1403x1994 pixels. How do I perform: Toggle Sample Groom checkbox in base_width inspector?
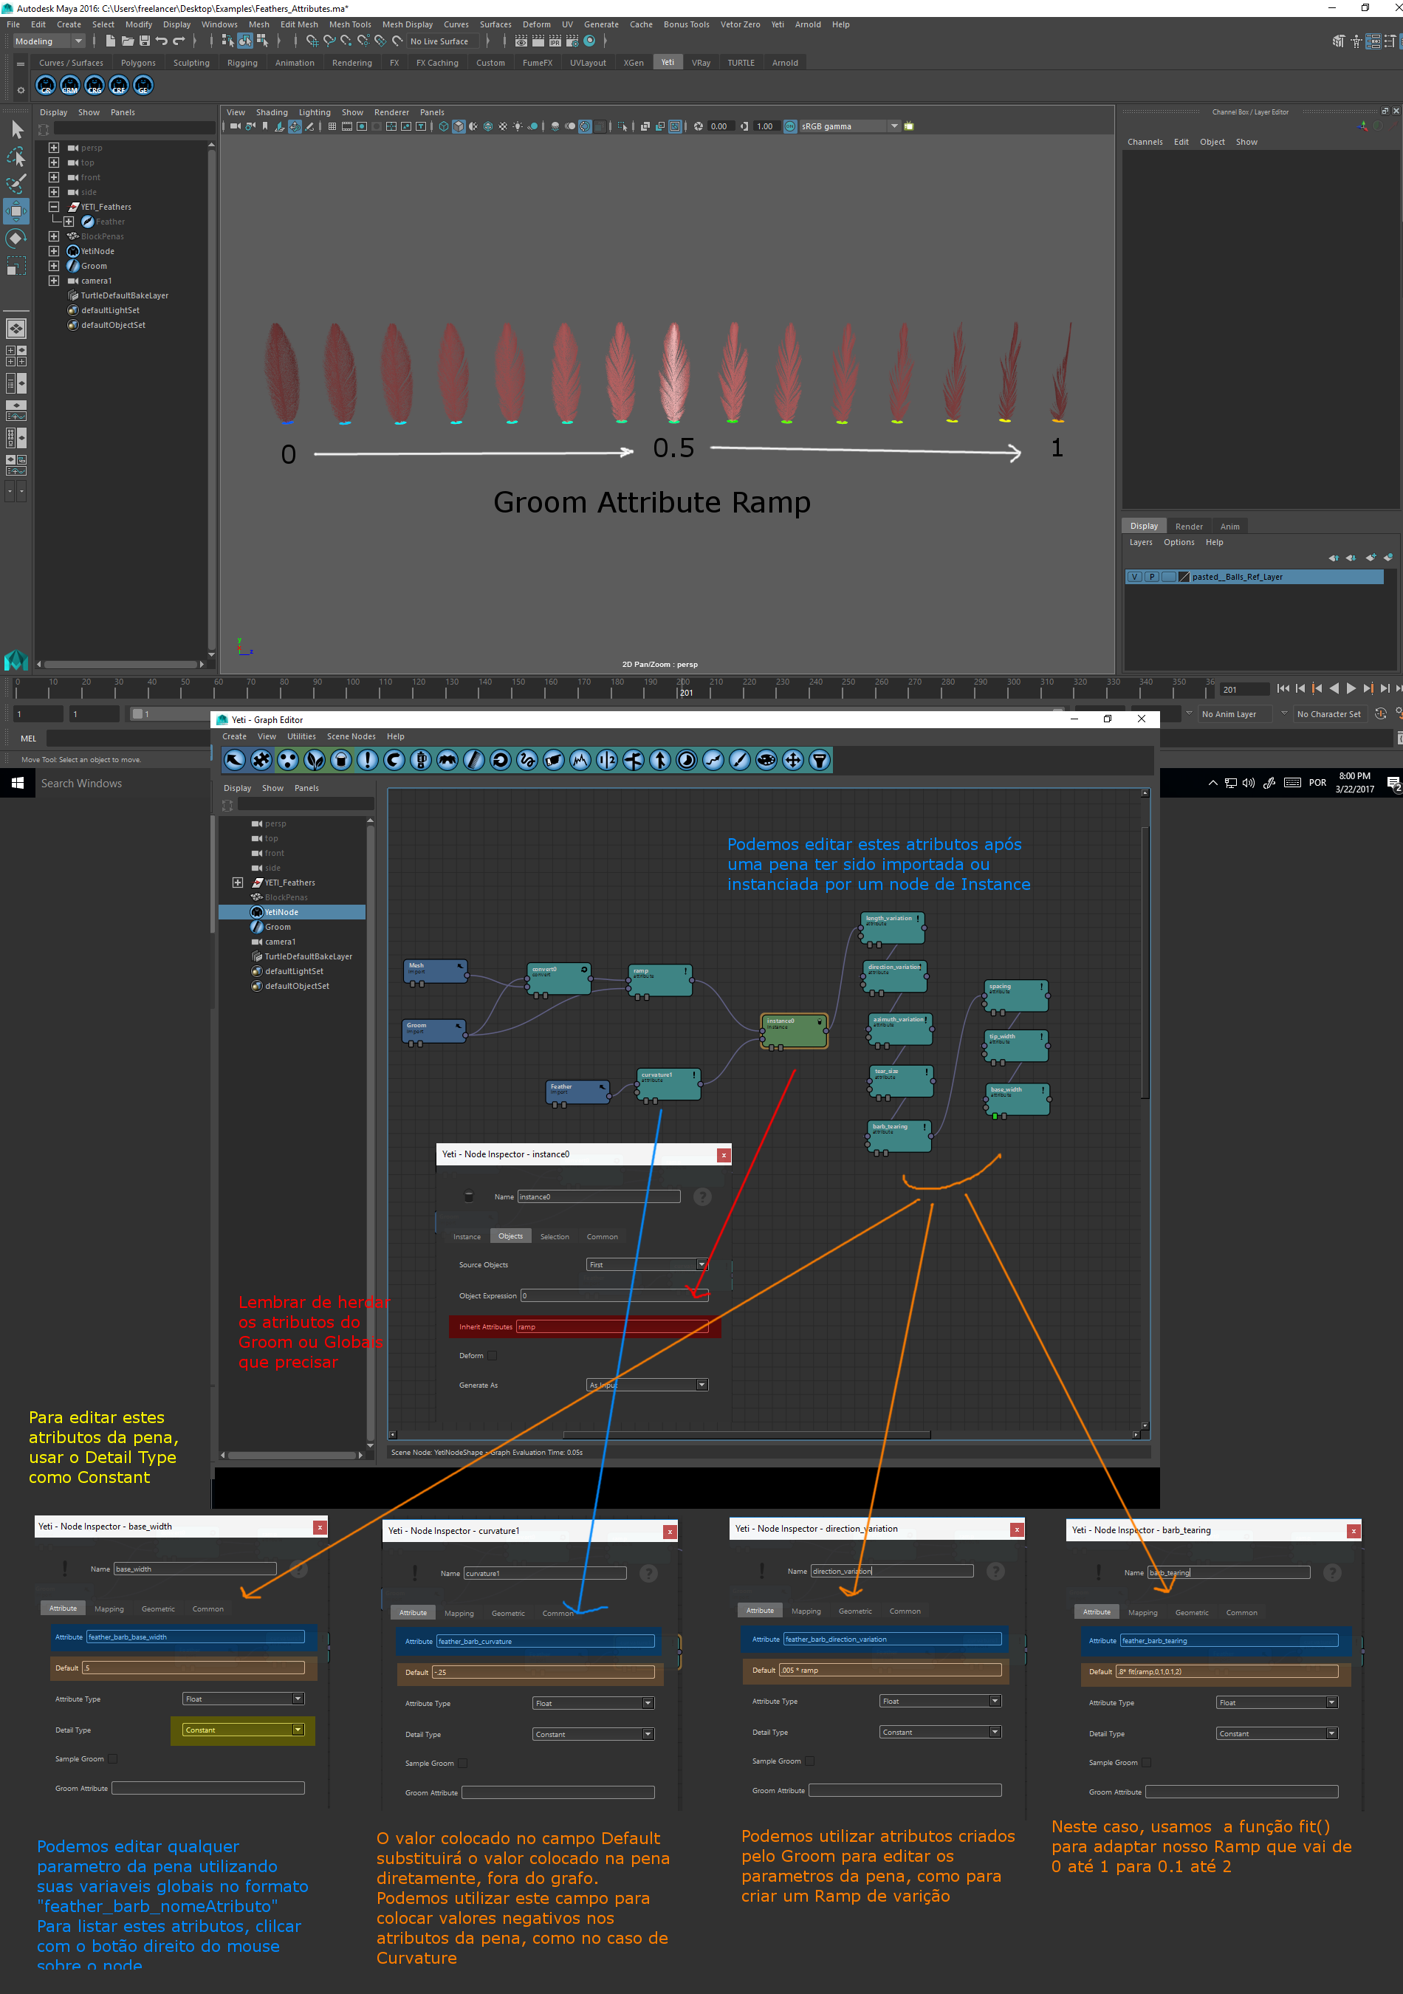point(113,1758)
